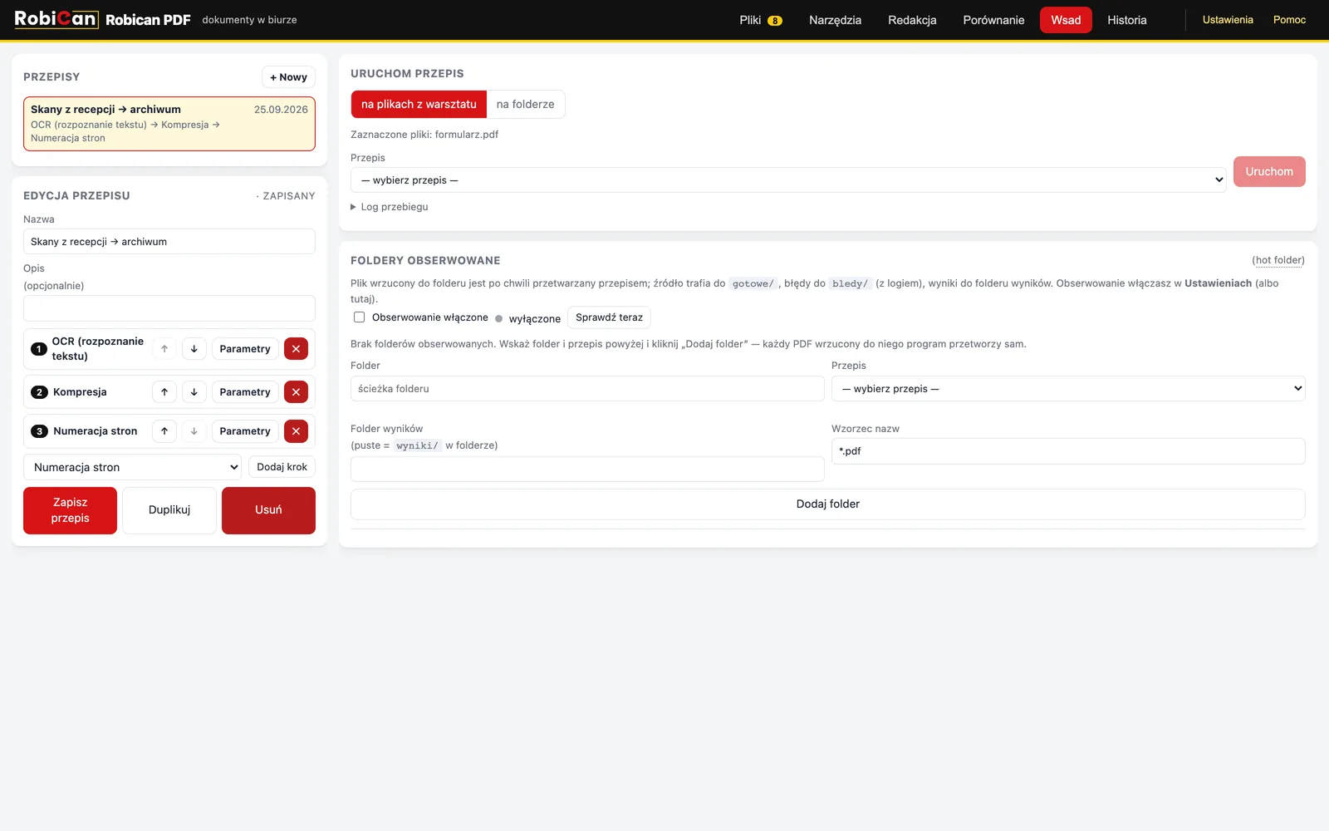The height and width of the screenshot is (831, 1329).
Task: Open the Przepis dropdown in Uruchom przepis
Action: click(788, 179)
